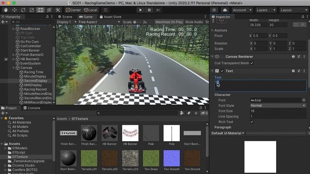Click search by label icon in Project

pos(189,113)
